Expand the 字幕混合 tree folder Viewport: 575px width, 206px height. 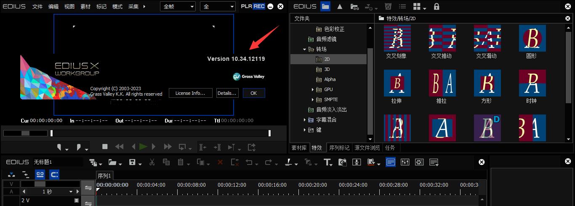[x=304, y=120]
